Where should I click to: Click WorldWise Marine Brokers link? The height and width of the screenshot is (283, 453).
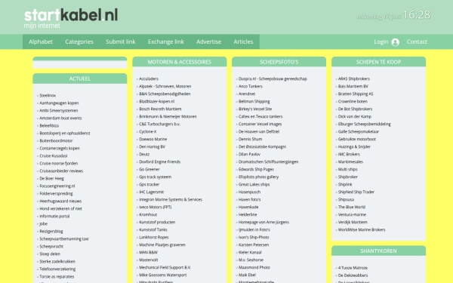click(362, 230)
